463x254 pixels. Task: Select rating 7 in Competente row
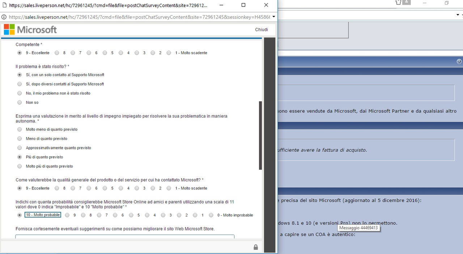[x=73, y=53]
